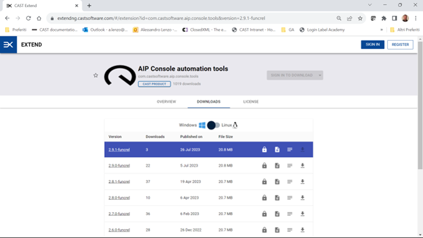Image resolution: width=423 pixels, height=238 pixels.
Task: Click the lock icon for 2.9.1-funcrel
Action: pos(264,150)
